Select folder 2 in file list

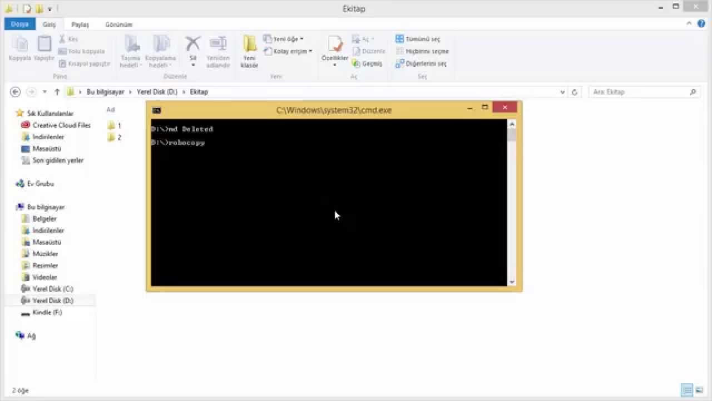click(114, 137)
